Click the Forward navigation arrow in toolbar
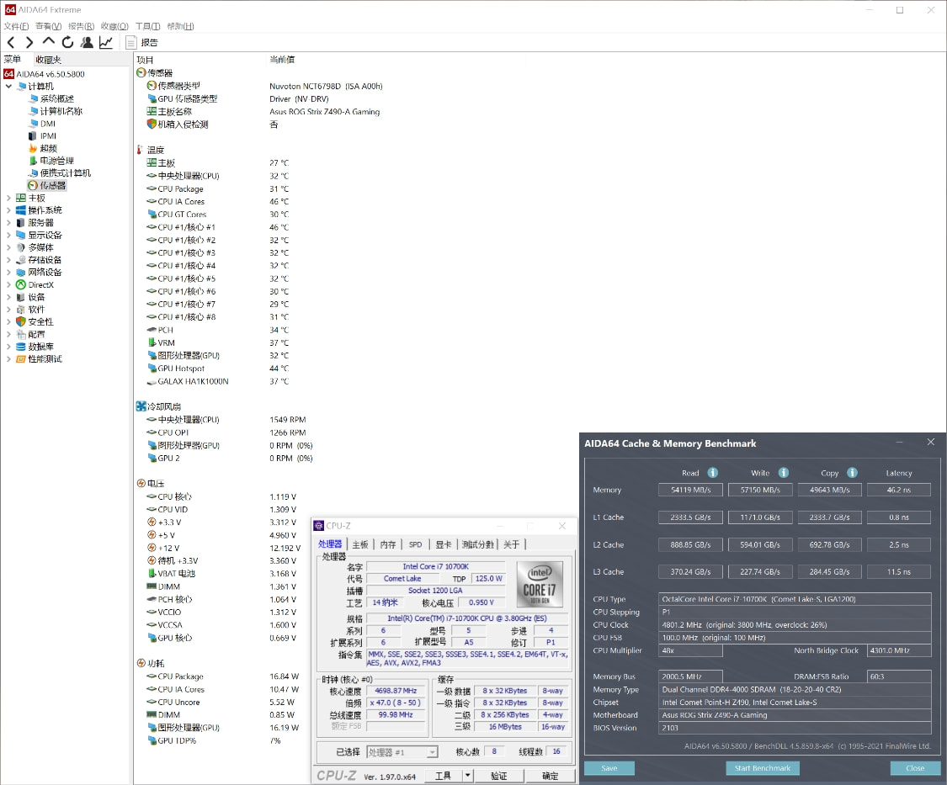947x785 pixels. (x=29, y=42)
